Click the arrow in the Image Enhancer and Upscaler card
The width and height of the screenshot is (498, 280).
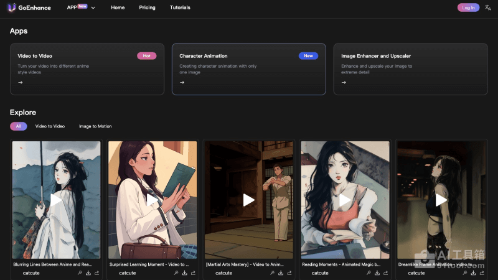[x=344, y=82]
